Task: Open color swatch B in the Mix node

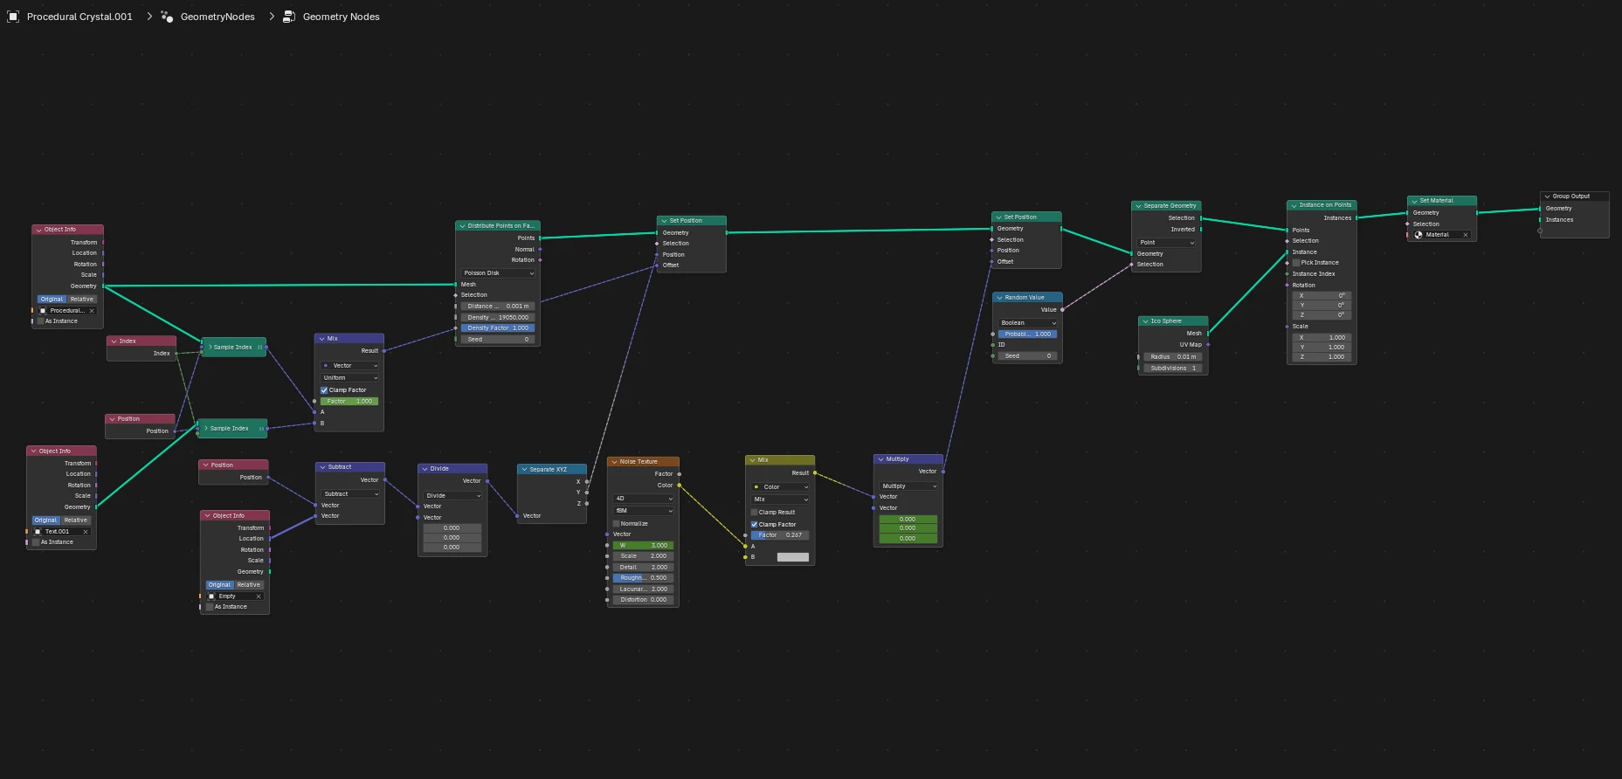Action: pos(793,557)
